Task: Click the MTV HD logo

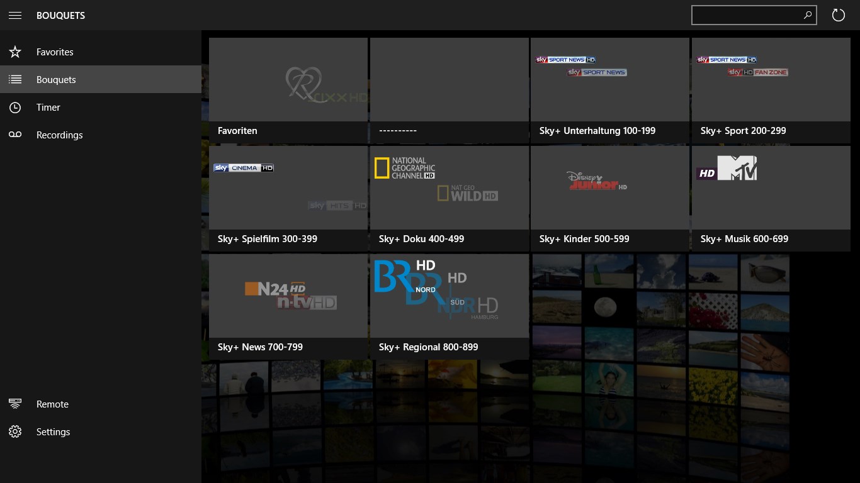Action: [x=727, y=168]
